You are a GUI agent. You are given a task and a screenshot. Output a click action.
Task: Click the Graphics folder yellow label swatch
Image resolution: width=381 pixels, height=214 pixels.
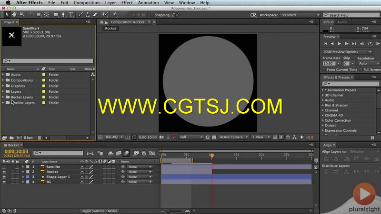tap(44, 86)
